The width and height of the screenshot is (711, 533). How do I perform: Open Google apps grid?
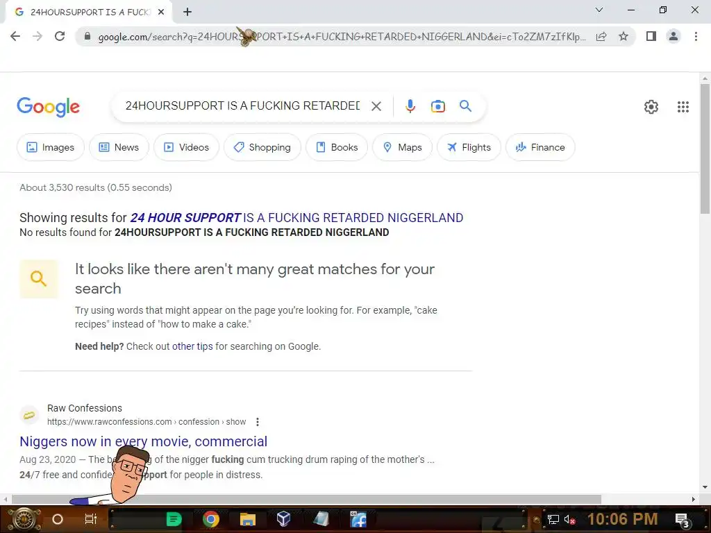click(683, 107)
